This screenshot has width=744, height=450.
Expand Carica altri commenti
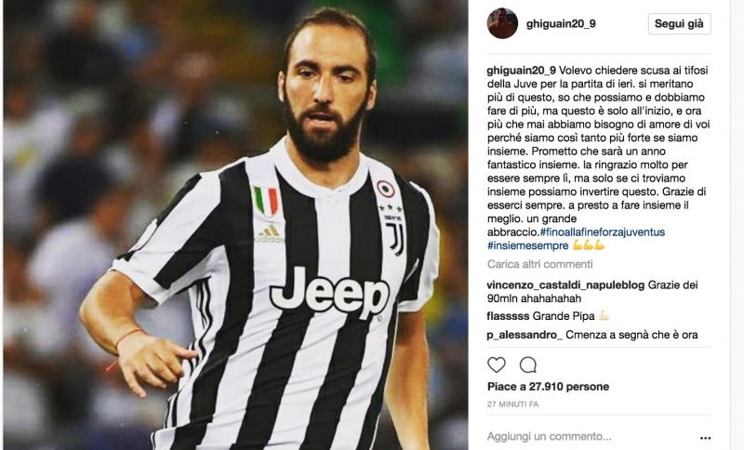point(540,264)
